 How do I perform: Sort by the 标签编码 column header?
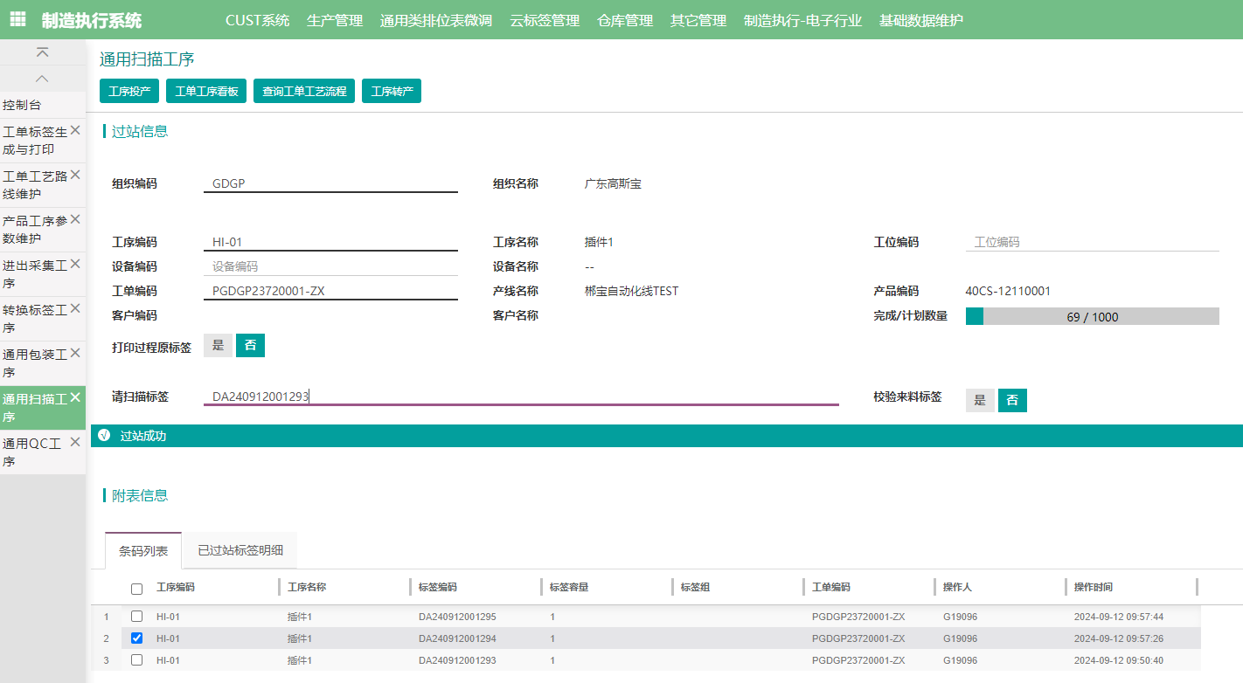click(x=438, y=587)
